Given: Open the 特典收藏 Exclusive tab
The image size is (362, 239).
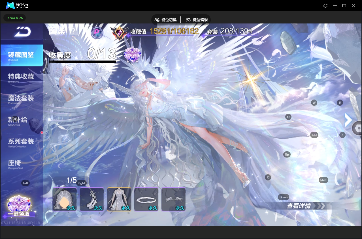Looking at the screenshot, I should tap(22, 77).
